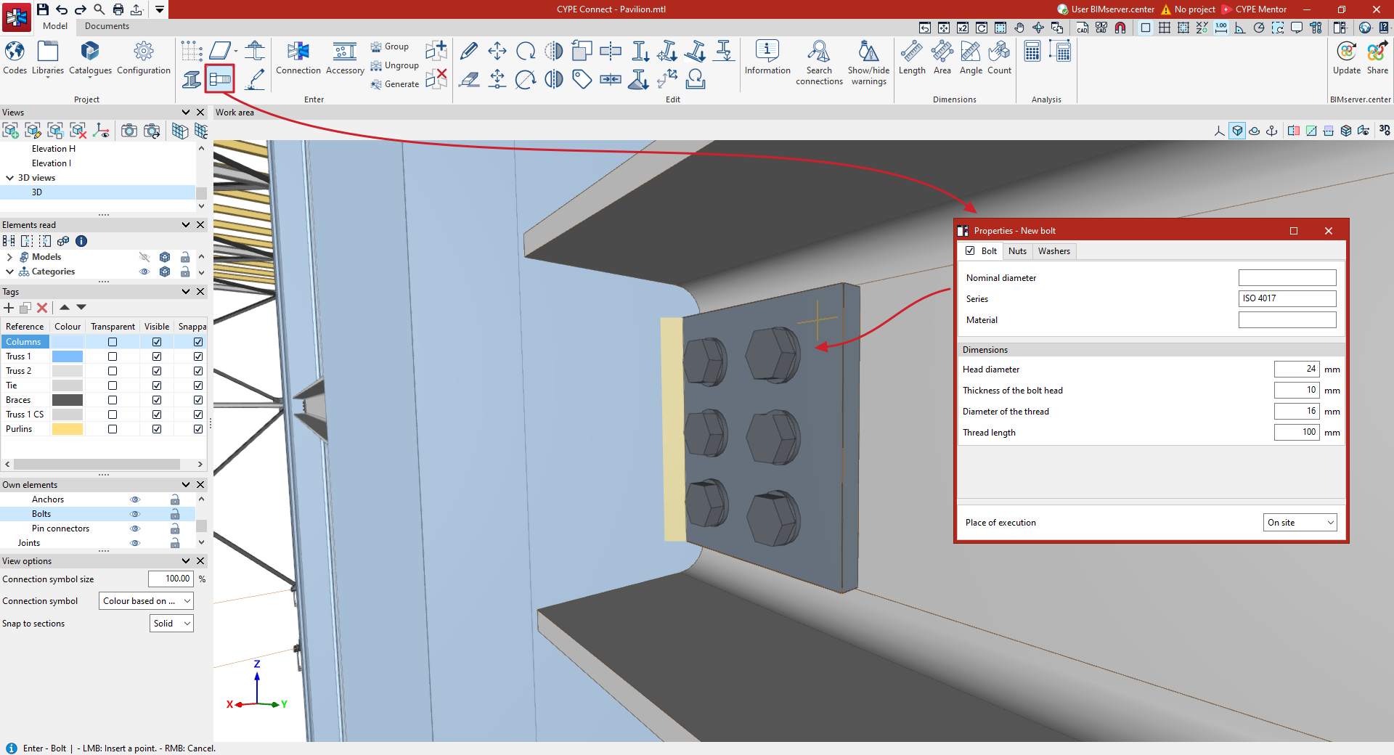This screenshot has width=1394, height=755.
Task: Open the Washers tab in Properties
Action: pyautogui.click(x=1053, y=251)
